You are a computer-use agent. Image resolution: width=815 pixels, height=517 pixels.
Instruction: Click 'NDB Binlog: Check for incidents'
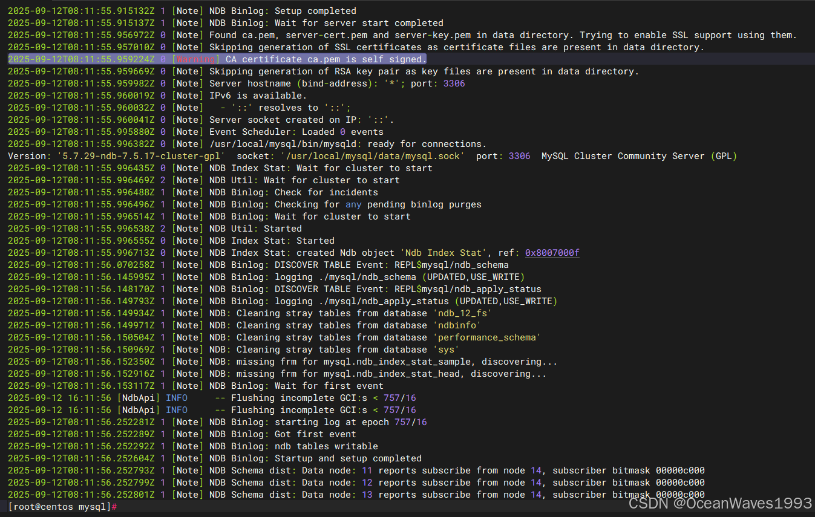293,192
